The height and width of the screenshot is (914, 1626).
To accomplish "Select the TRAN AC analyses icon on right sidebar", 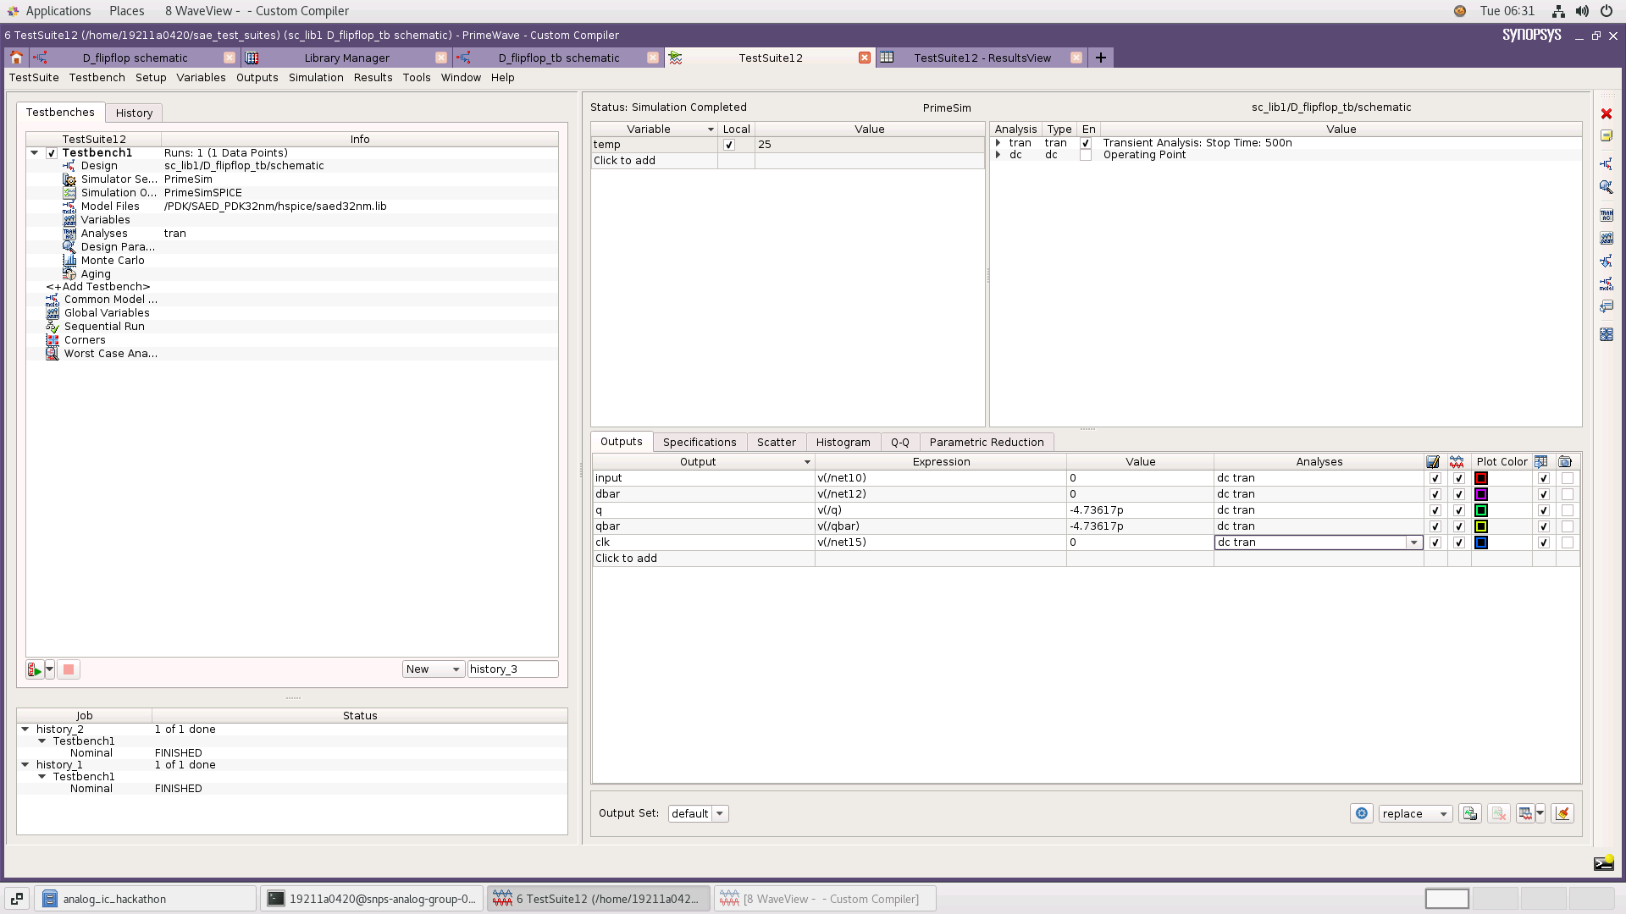I will tap(1607, 214).
